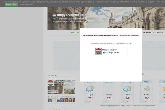The width and height of the screenshot is (165, 110).
Task: Click the first Zápor weather icon showing 29°
Action: coord(90,89)
